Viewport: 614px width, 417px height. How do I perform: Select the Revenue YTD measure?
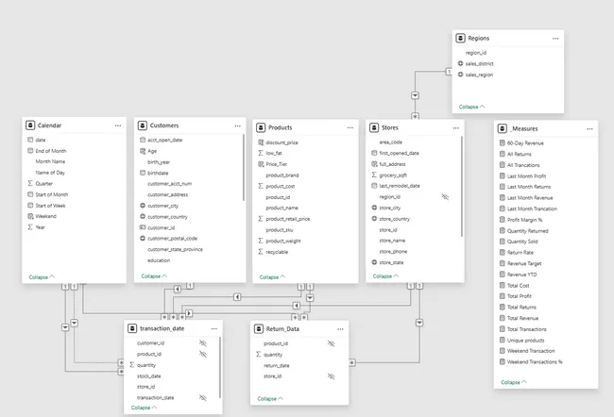(522, 275)
